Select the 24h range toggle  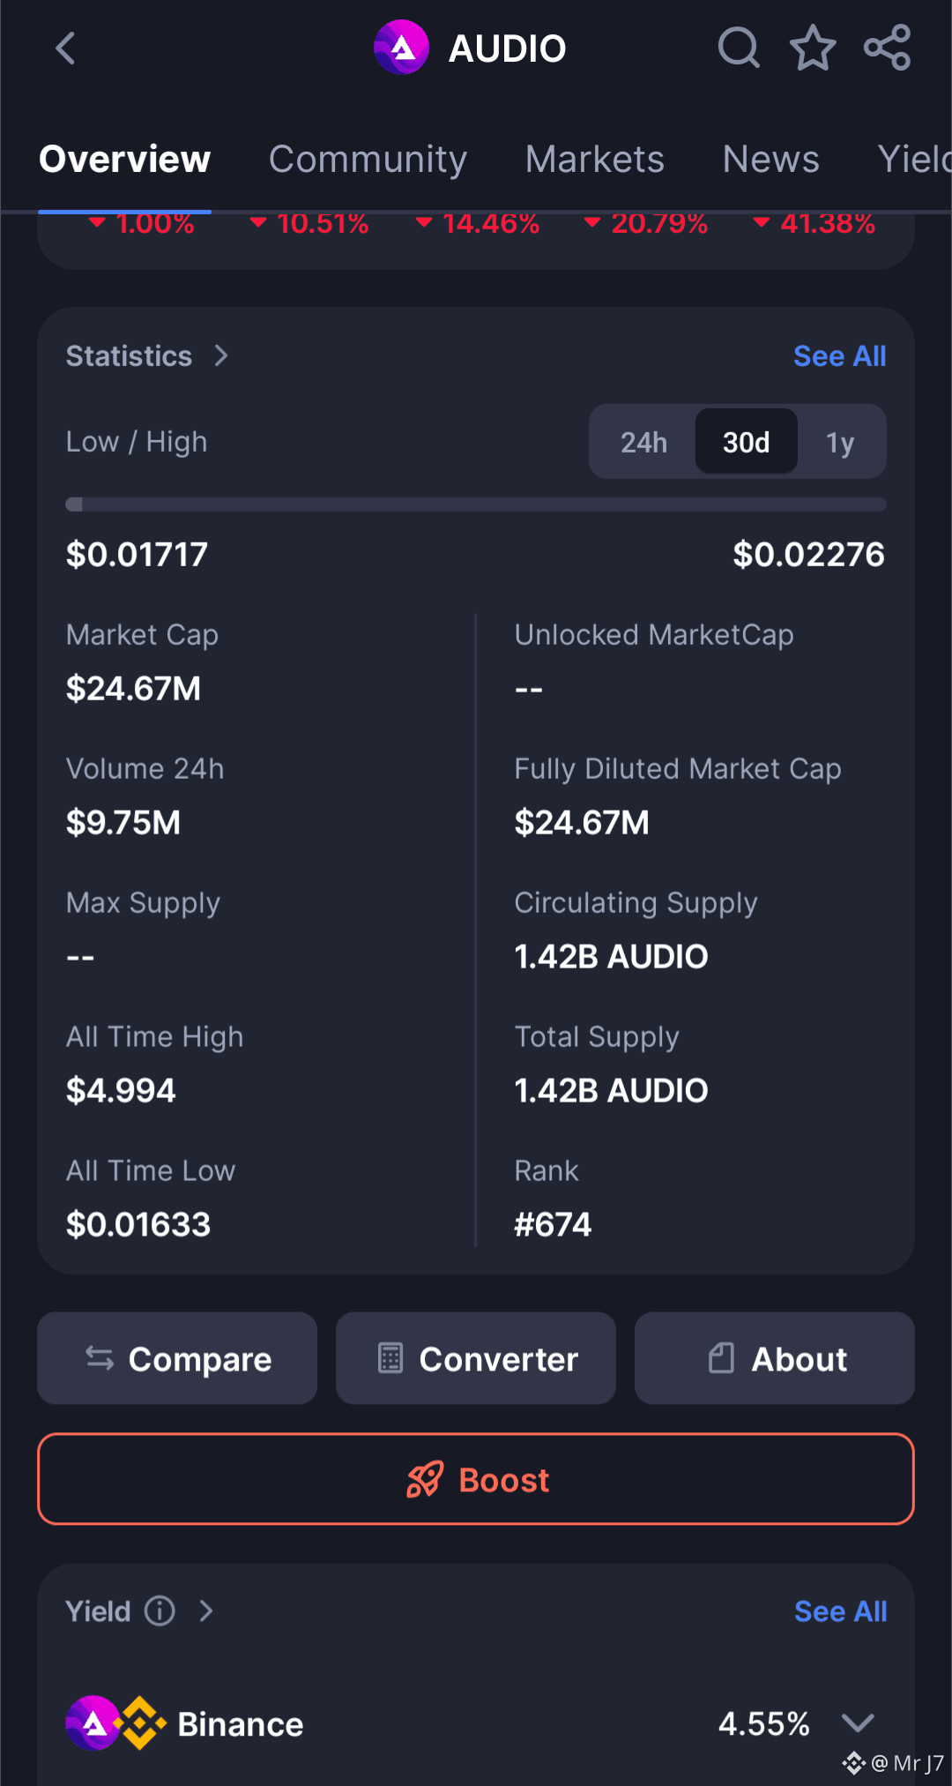[643, 442]
